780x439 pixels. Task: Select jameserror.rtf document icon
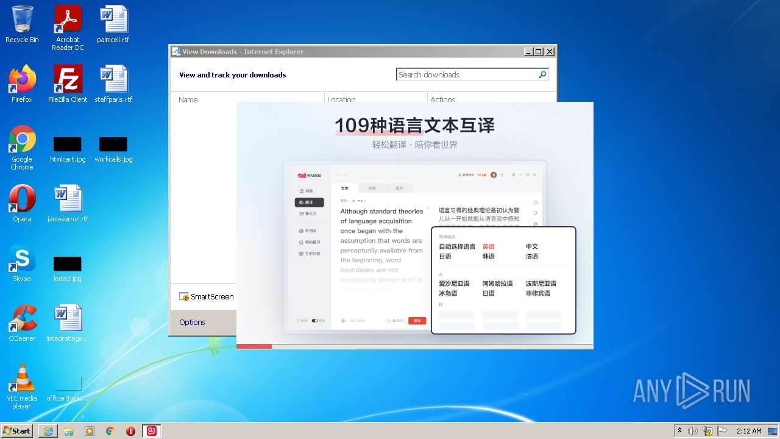coord(68,204)
